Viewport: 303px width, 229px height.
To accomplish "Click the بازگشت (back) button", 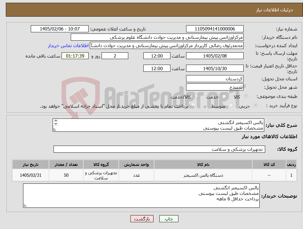I will pos(142,219).
